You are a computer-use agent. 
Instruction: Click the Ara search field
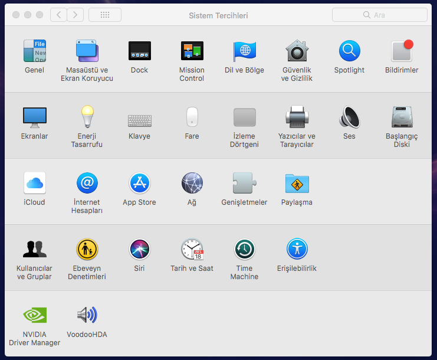point(380,15)
